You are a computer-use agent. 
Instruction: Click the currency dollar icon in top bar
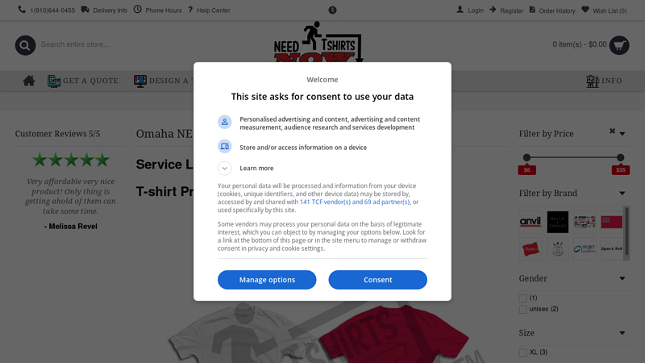[x=332, y=10]
